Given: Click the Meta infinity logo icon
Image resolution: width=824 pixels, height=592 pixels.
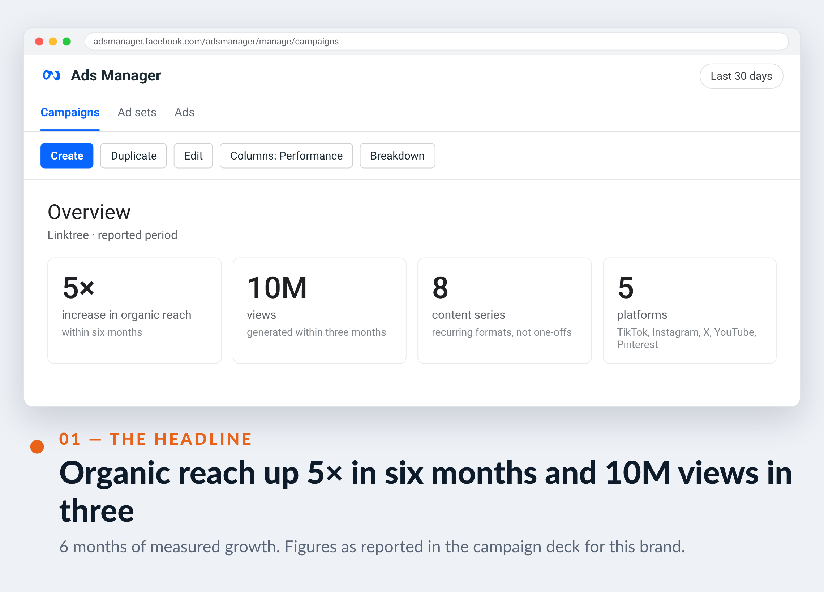Looking at the screenshot, I should click(x=52, y=75).
